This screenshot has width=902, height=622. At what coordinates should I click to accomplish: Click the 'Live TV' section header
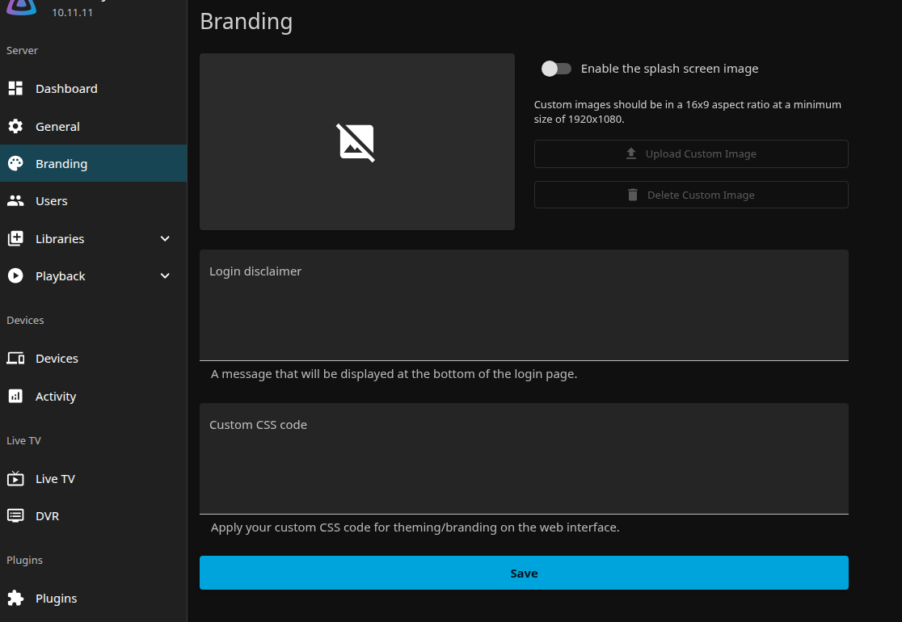[23, 441]
